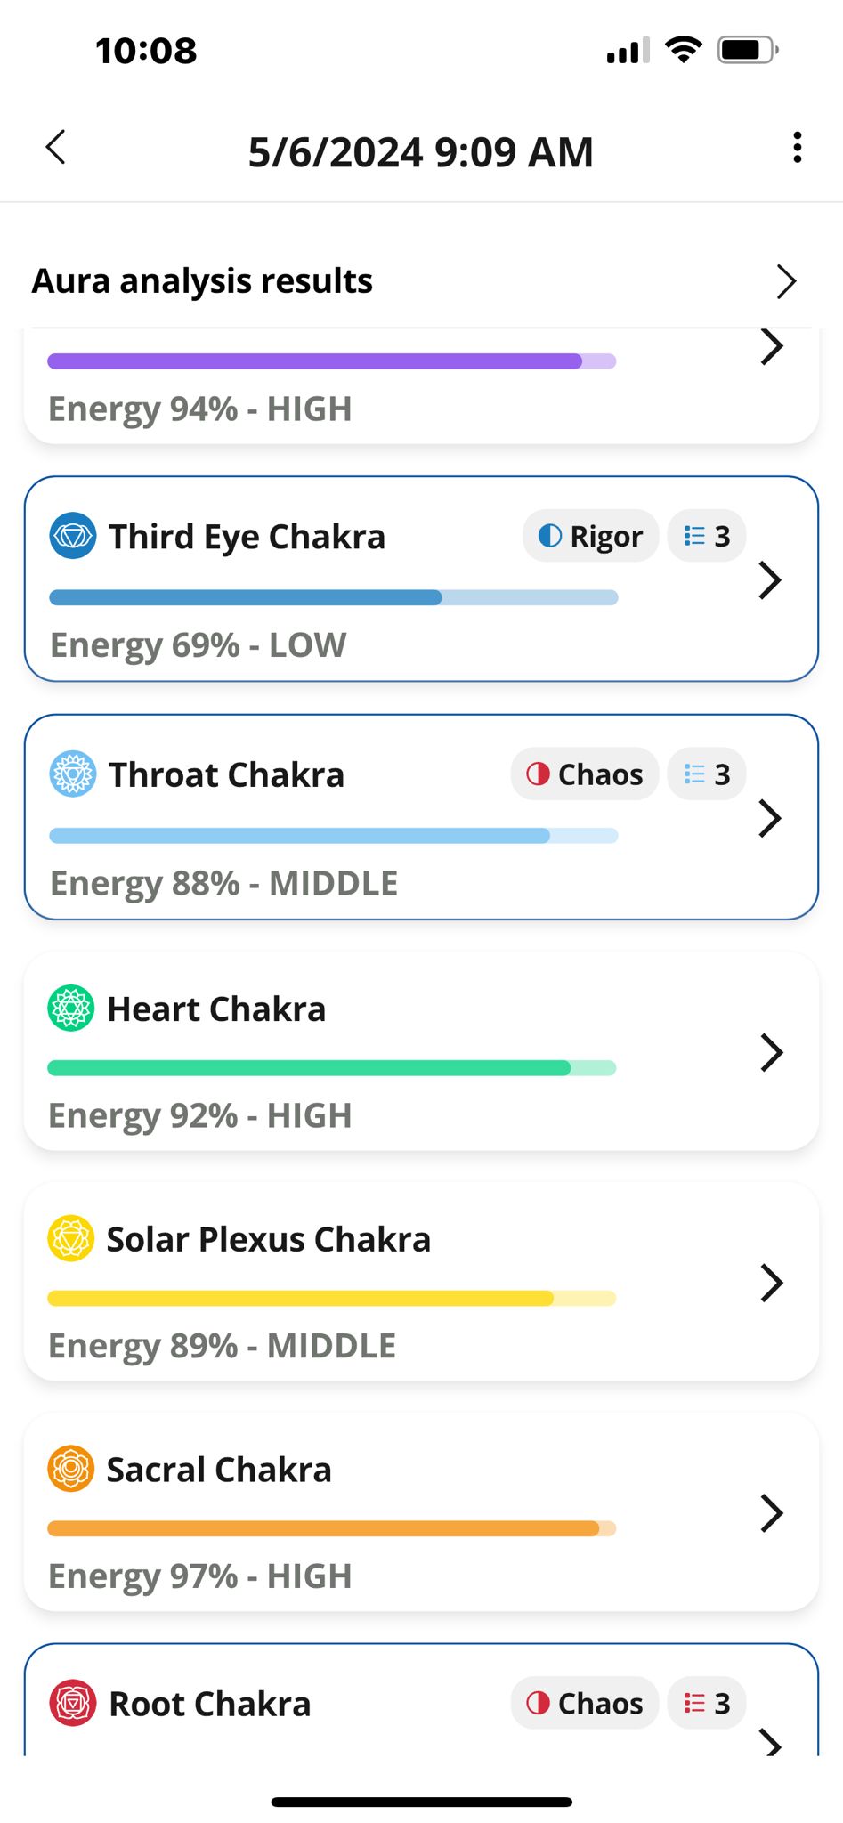Open the list count badge on Root Chakra
The width and height of the screenshot is (843, 1823).
(x=707, y=1703)
